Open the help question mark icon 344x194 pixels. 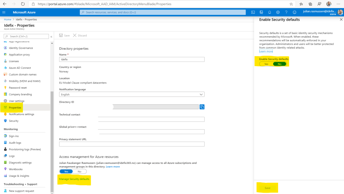[x=286, y=12]
